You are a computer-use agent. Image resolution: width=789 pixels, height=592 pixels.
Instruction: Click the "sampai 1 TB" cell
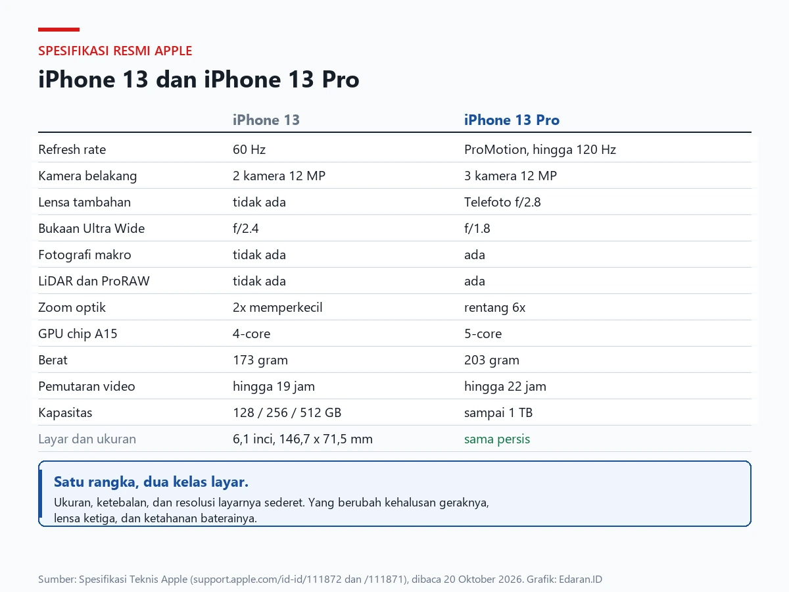click(498, 412)
